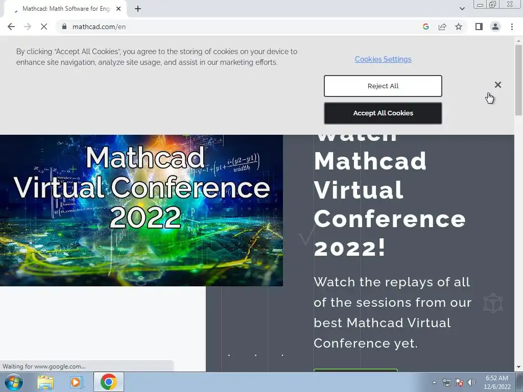Viewport: 523px width, 392px height.
Task: Close the Mathcad browser tab
Action: (118, 9)
